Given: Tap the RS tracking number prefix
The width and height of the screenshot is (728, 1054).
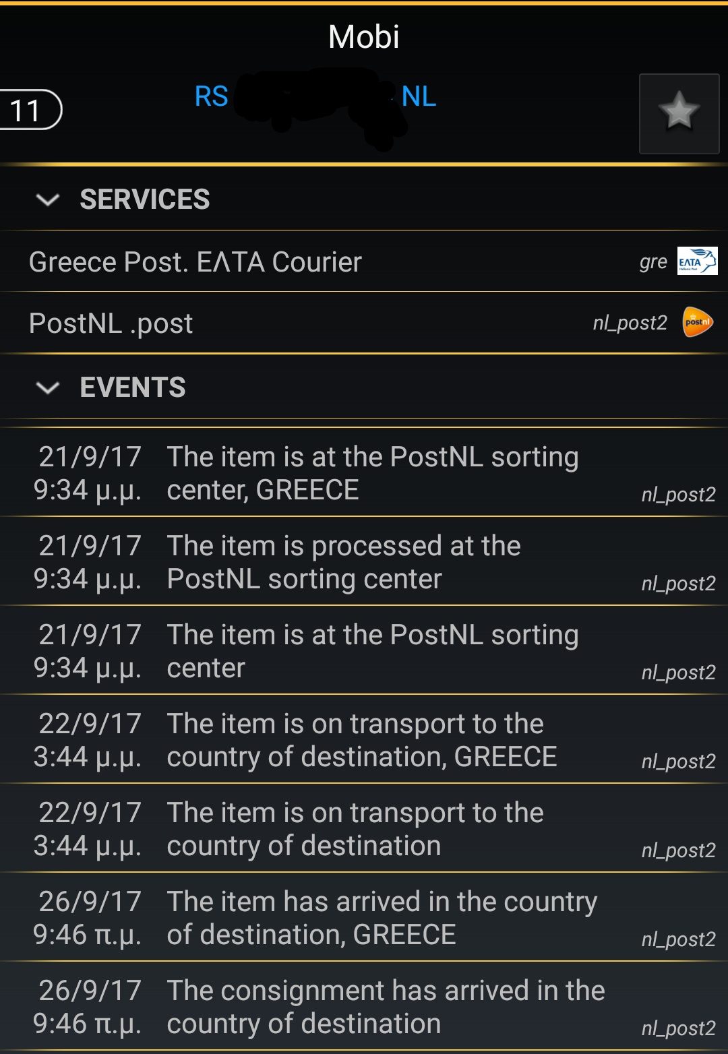Looking at the screenshot, I should (211, 96).
